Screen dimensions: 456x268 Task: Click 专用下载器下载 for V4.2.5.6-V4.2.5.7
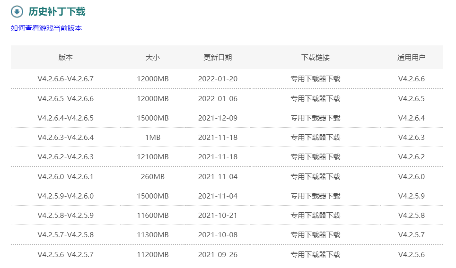click(x=315, y=255)
